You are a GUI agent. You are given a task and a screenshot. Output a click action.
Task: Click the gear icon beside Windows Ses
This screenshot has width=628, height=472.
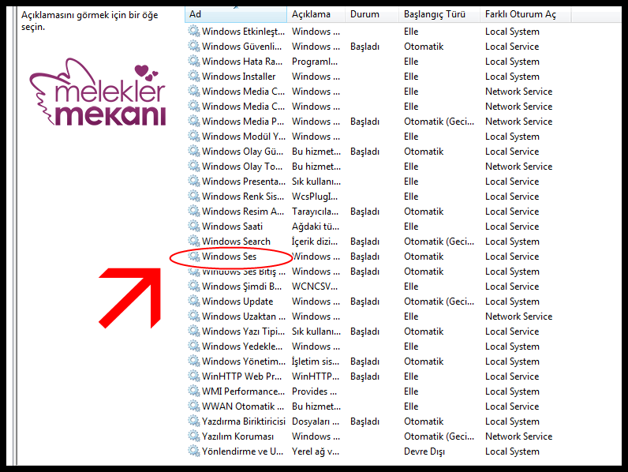pyautogui.click(x=194, y=257)
